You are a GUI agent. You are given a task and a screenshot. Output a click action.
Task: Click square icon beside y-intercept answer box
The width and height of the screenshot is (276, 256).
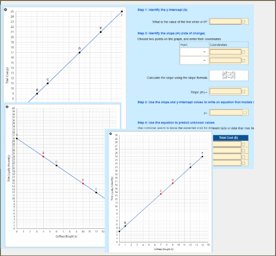[x=243, y=22]
